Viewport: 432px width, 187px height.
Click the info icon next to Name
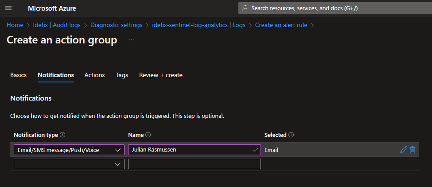[x=148, y=135]
